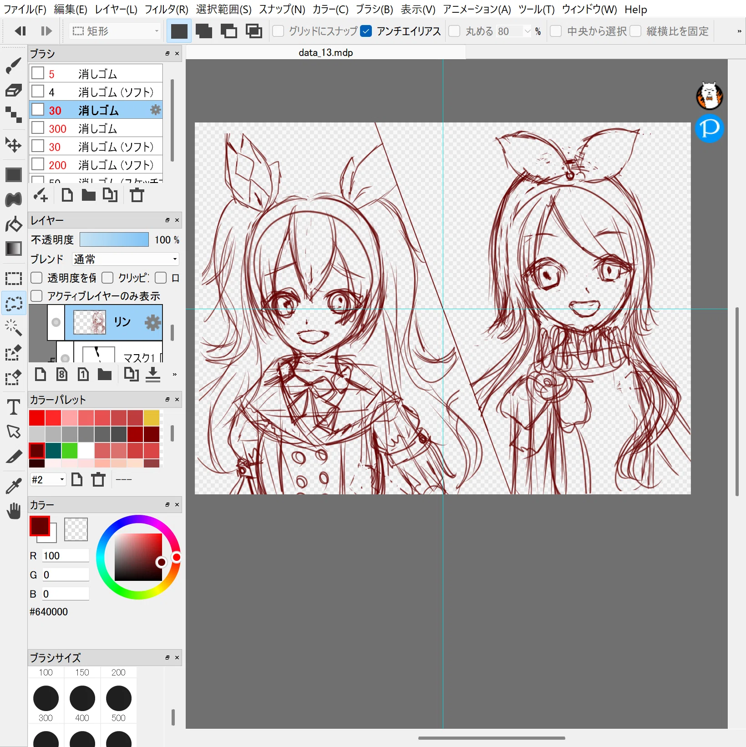Click the undo arrow in toolbar
The image size is (746, 747).
(20, 31)
